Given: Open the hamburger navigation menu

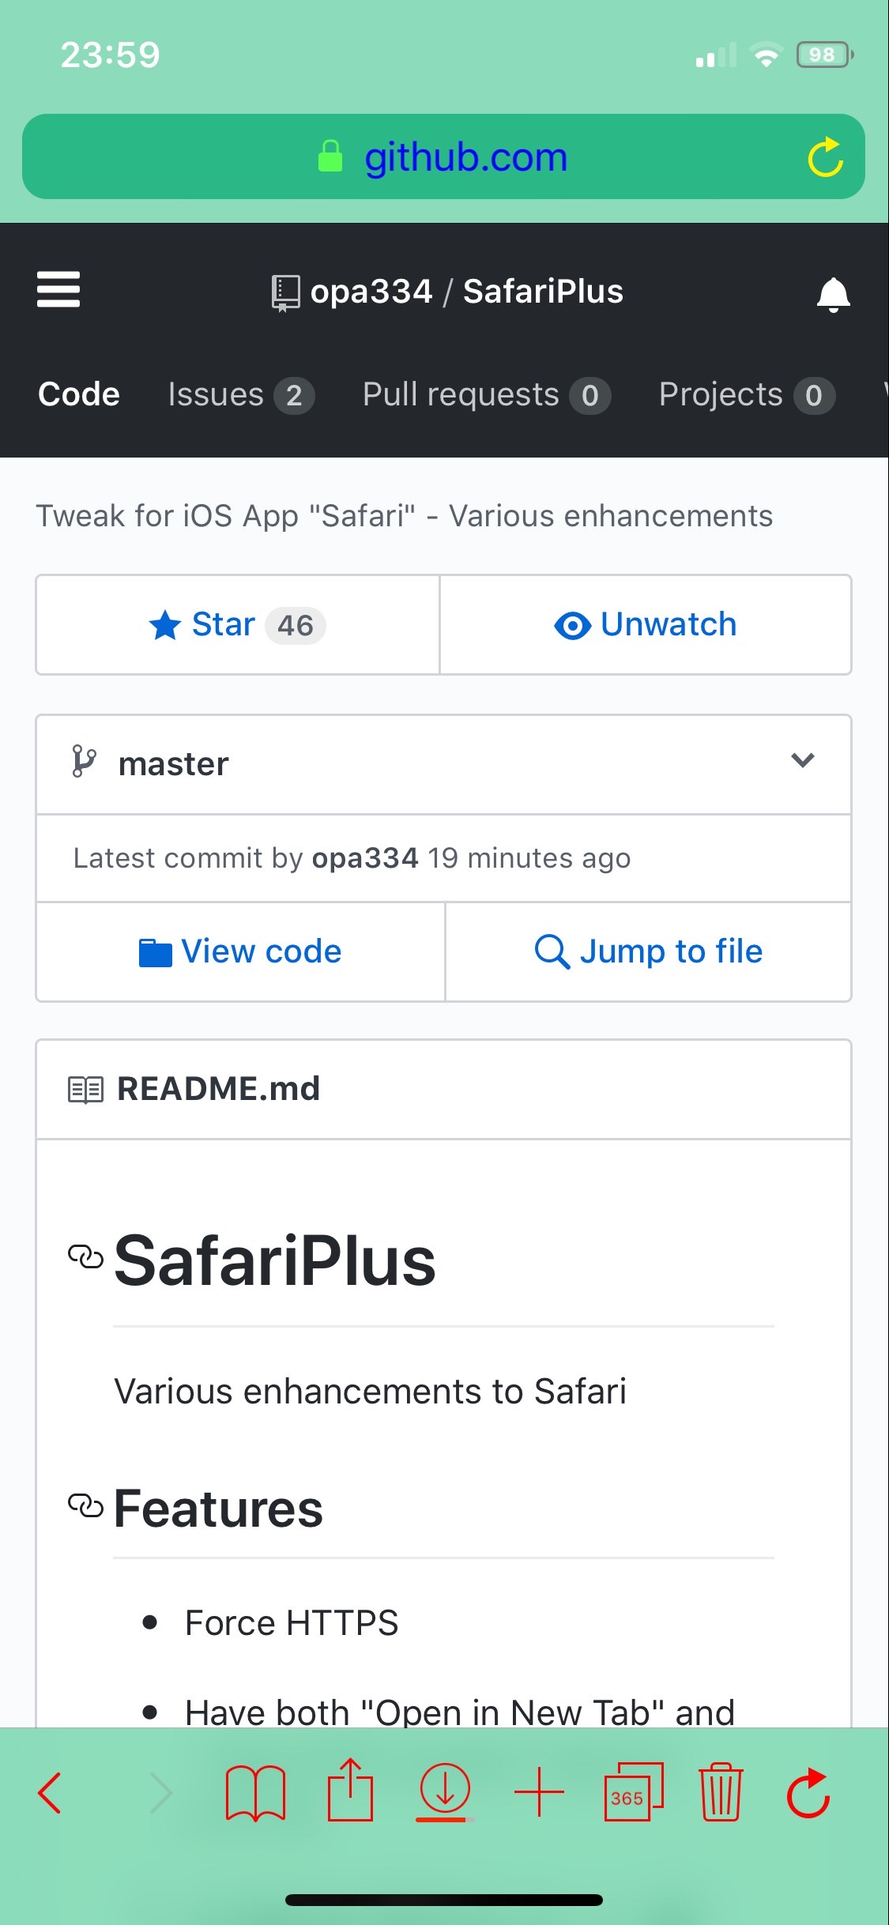Looking at the screenshot, I should (58, 289).
